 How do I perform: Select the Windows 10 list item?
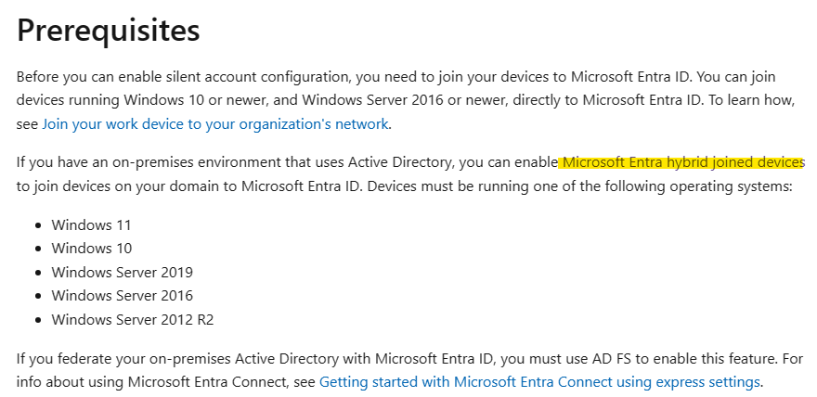click(92, 249)
